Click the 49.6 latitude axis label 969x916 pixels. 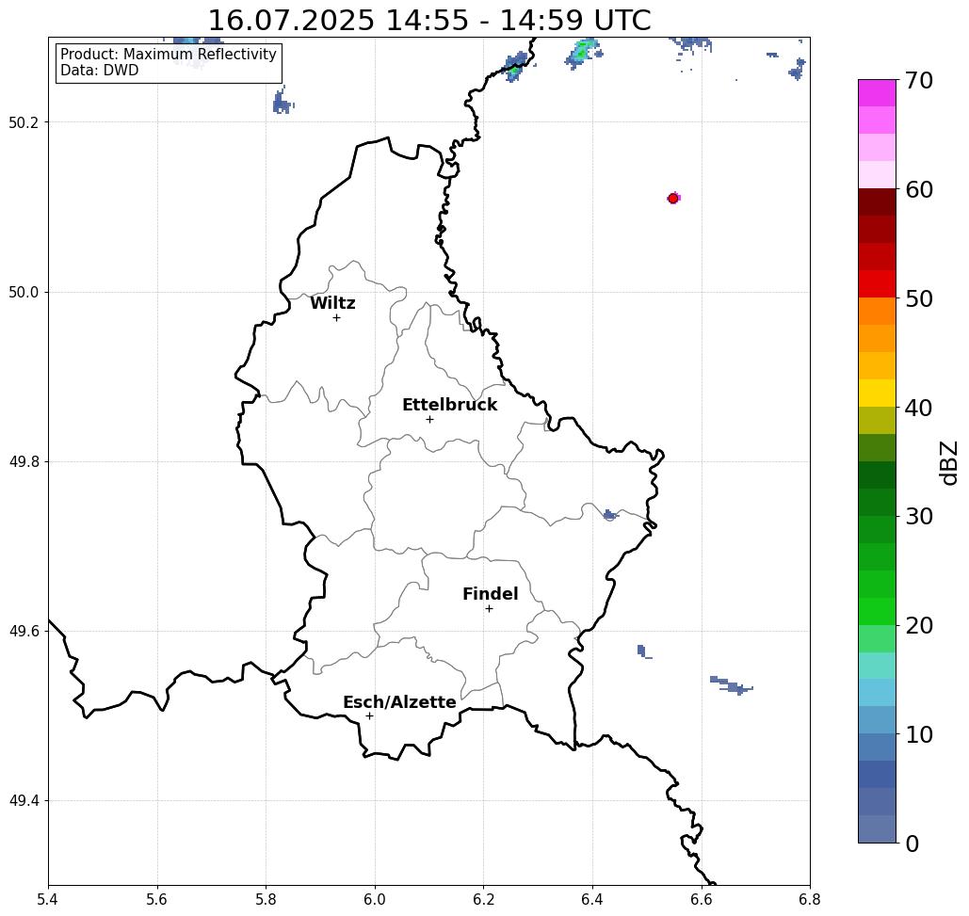24,632
